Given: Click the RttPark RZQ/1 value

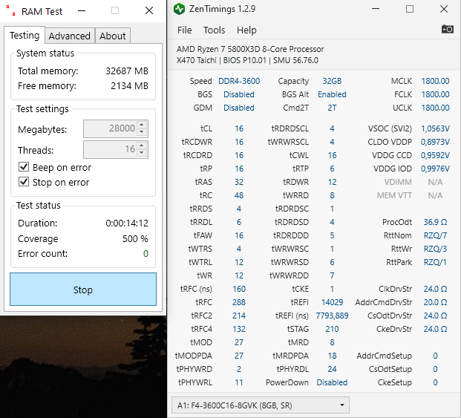Looking at the screenshot, I should point(435,262).
